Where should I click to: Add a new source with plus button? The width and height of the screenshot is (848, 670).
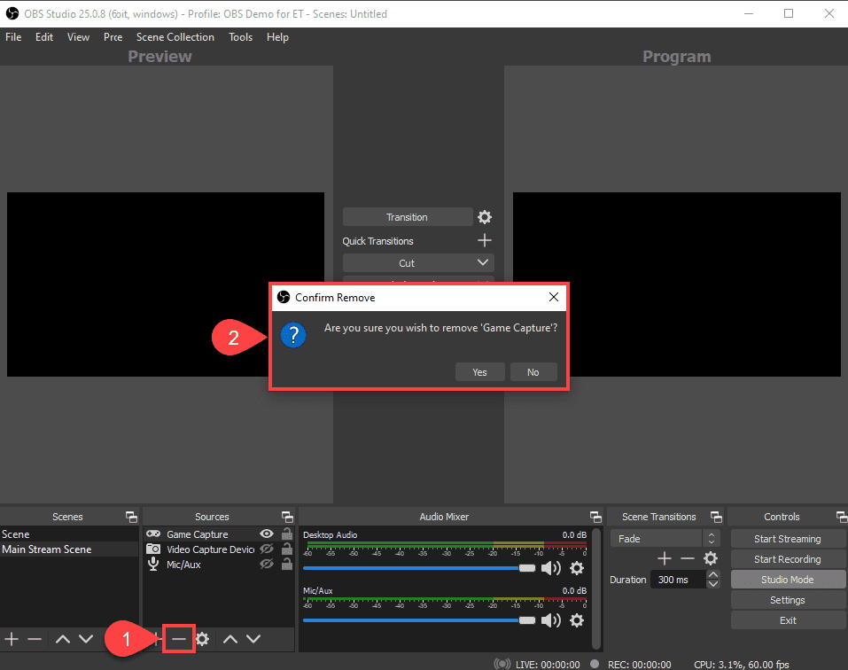(x=156, y=638)
